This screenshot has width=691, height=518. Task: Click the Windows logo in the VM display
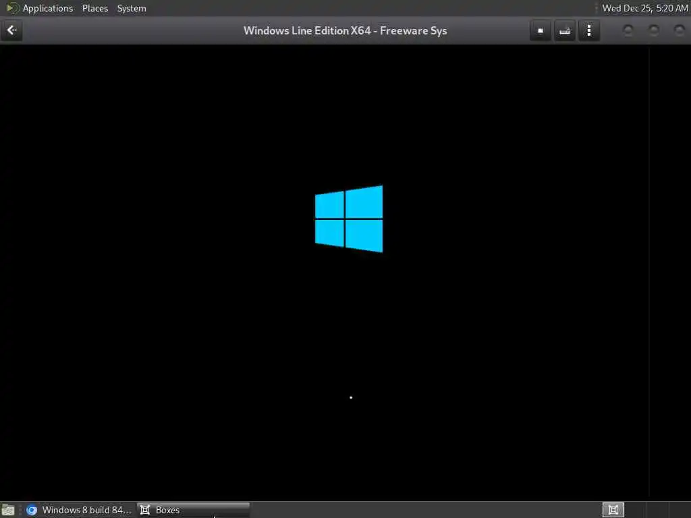tap(349, 219)
